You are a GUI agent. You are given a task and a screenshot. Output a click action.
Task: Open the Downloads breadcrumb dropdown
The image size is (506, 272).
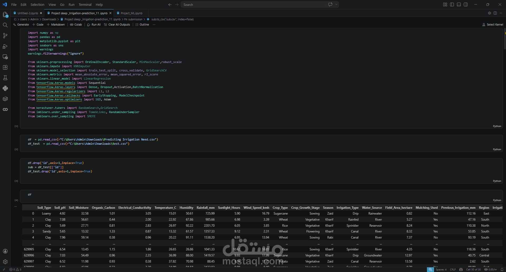[49, 19]
